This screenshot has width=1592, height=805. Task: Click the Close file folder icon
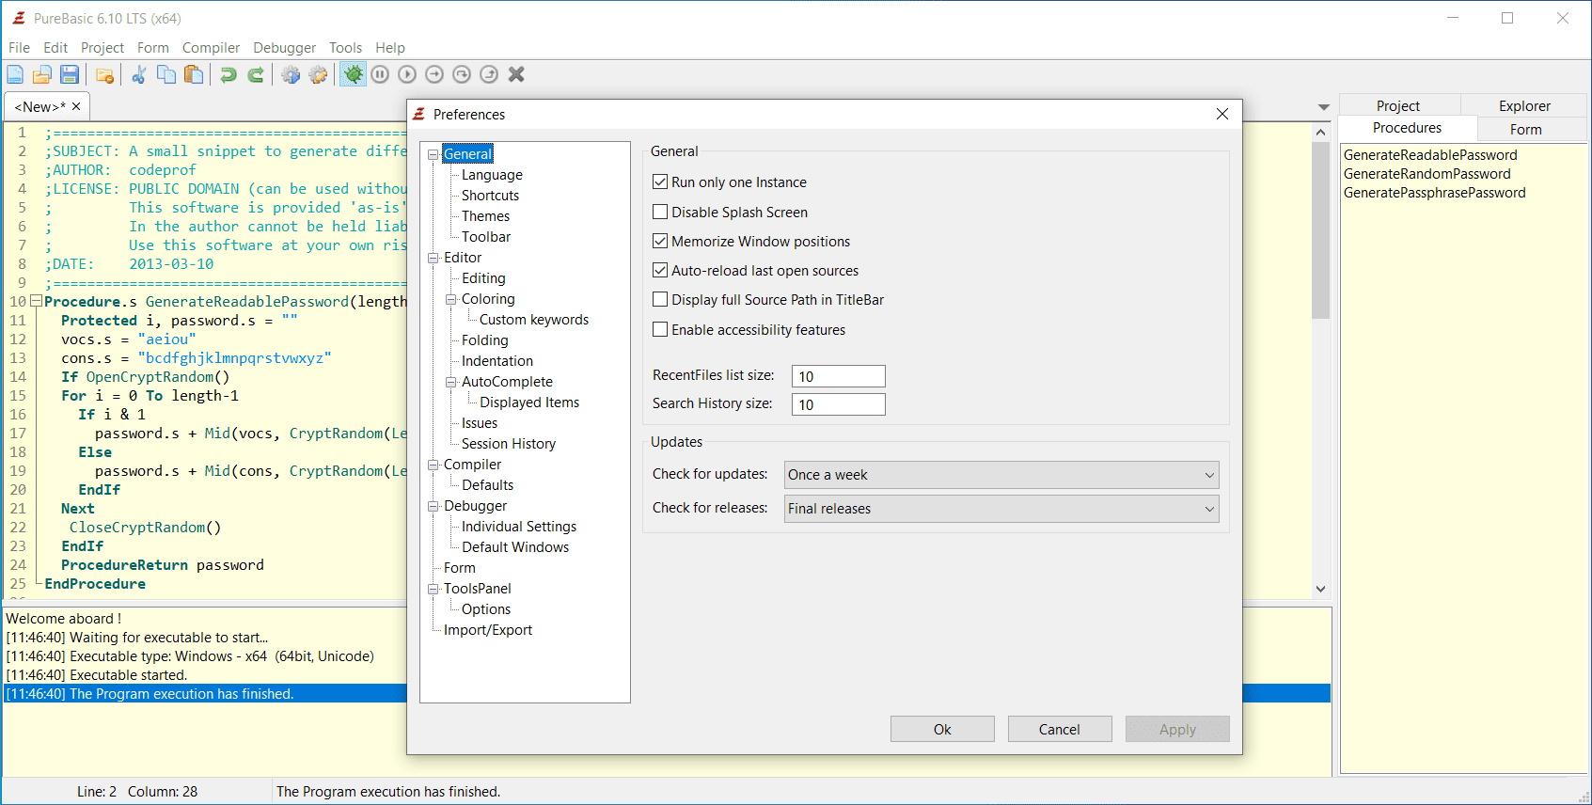coord(104,75)
